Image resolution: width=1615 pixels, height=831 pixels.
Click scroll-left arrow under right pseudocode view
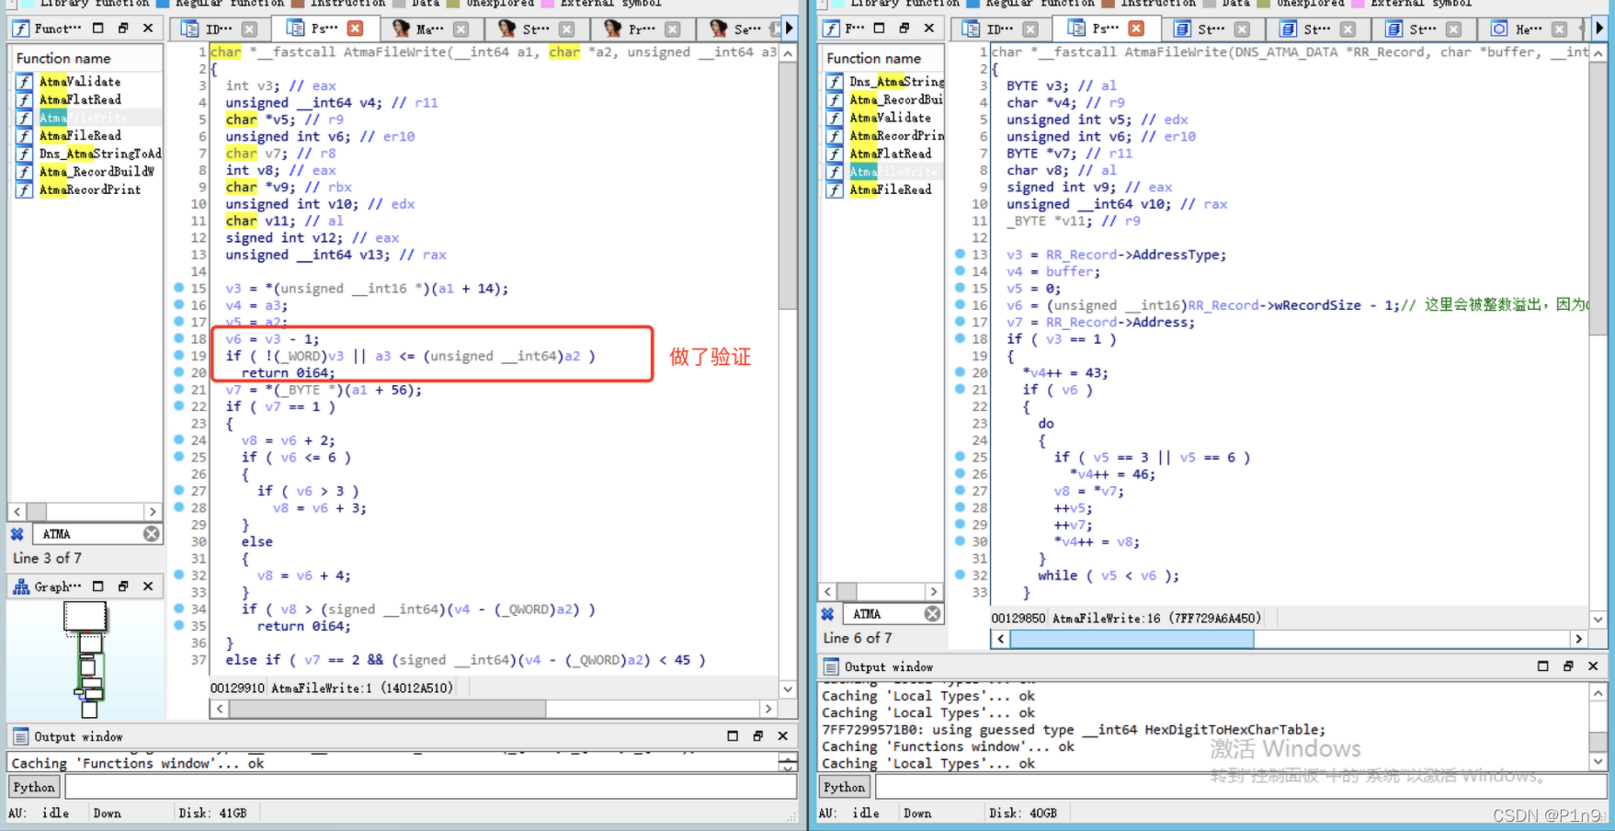point(1000,639)
